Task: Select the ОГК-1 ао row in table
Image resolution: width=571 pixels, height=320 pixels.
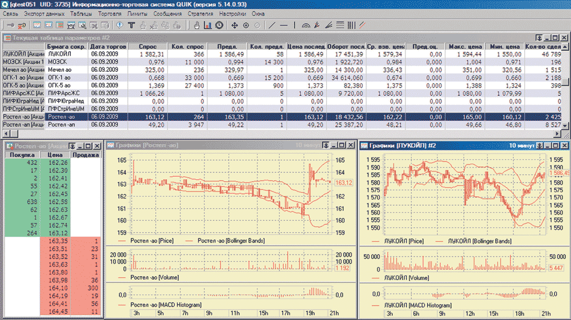Action: tap(282, 78)
